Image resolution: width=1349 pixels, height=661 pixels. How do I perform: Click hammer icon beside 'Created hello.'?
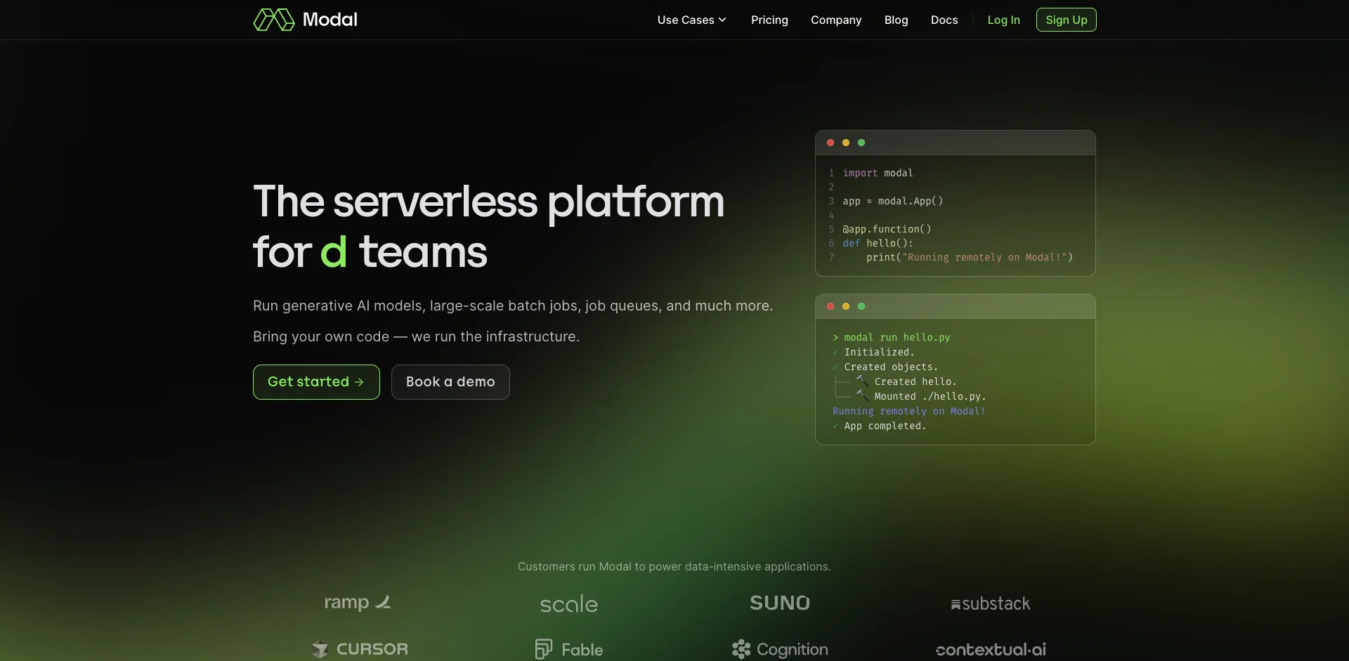862,381
